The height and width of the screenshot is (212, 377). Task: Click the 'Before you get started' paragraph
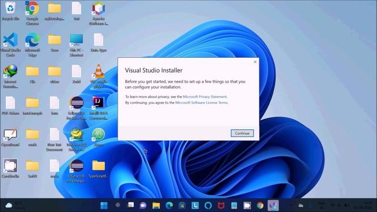[185, 84]
